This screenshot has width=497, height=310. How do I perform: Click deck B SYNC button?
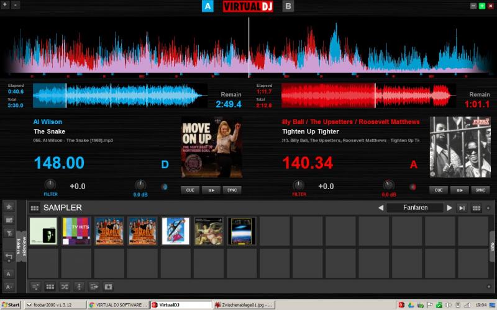pyautogui.click(x=480, y=190)
